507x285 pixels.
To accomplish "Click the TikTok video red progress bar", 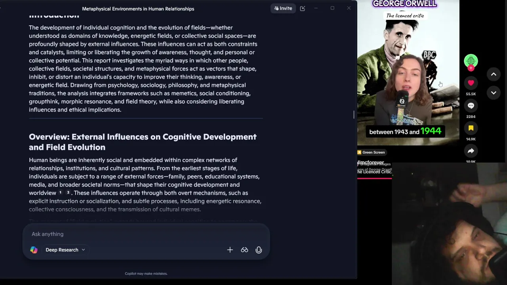I will click(374, 178).
